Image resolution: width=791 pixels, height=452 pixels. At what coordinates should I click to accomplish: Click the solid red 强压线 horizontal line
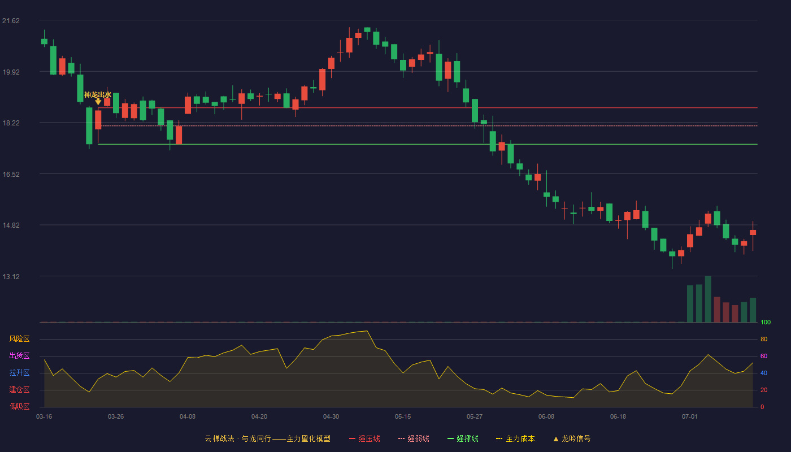coord(428,107)
